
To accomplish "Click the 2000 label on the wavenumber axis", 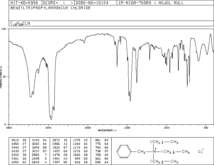I will coord(88,128).
